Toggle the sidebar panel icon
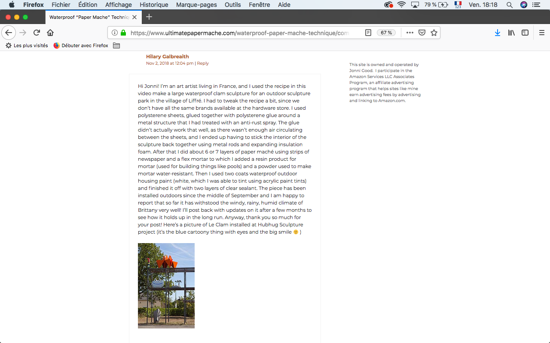 coord(525,33)
